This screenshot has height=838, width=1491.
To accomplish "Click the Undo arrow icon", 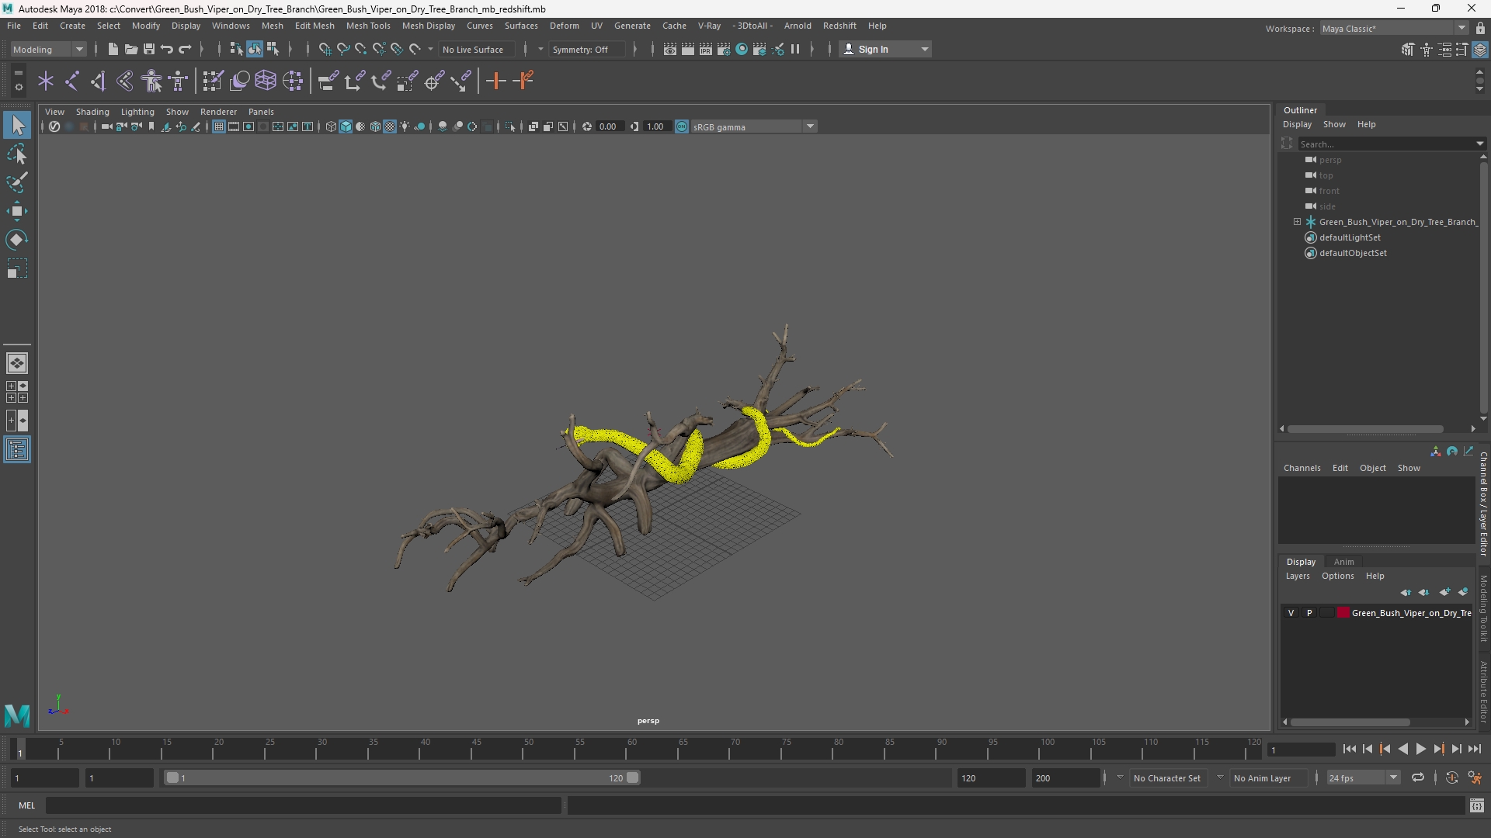I will click(166, 49).
